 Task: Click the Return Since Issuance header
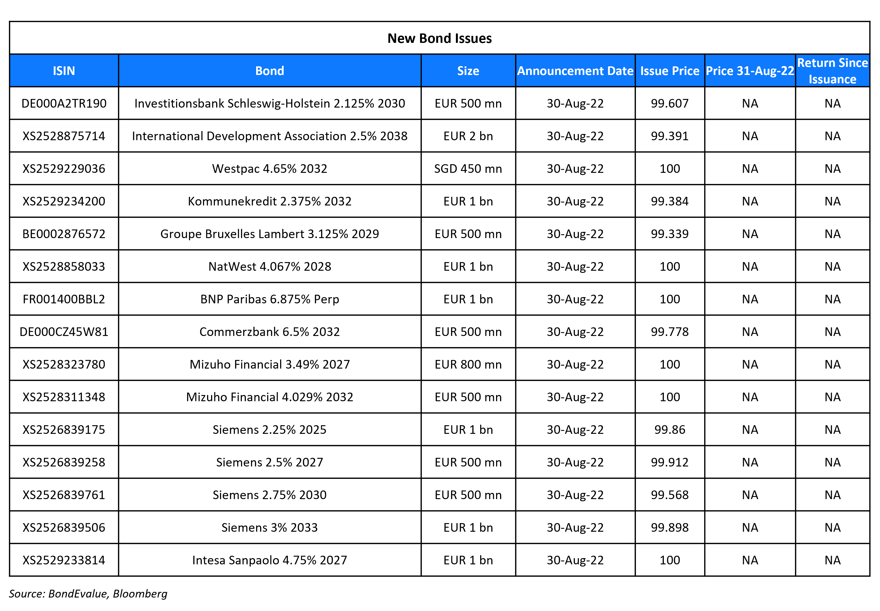pyautogui.click(x=832, y=71)
